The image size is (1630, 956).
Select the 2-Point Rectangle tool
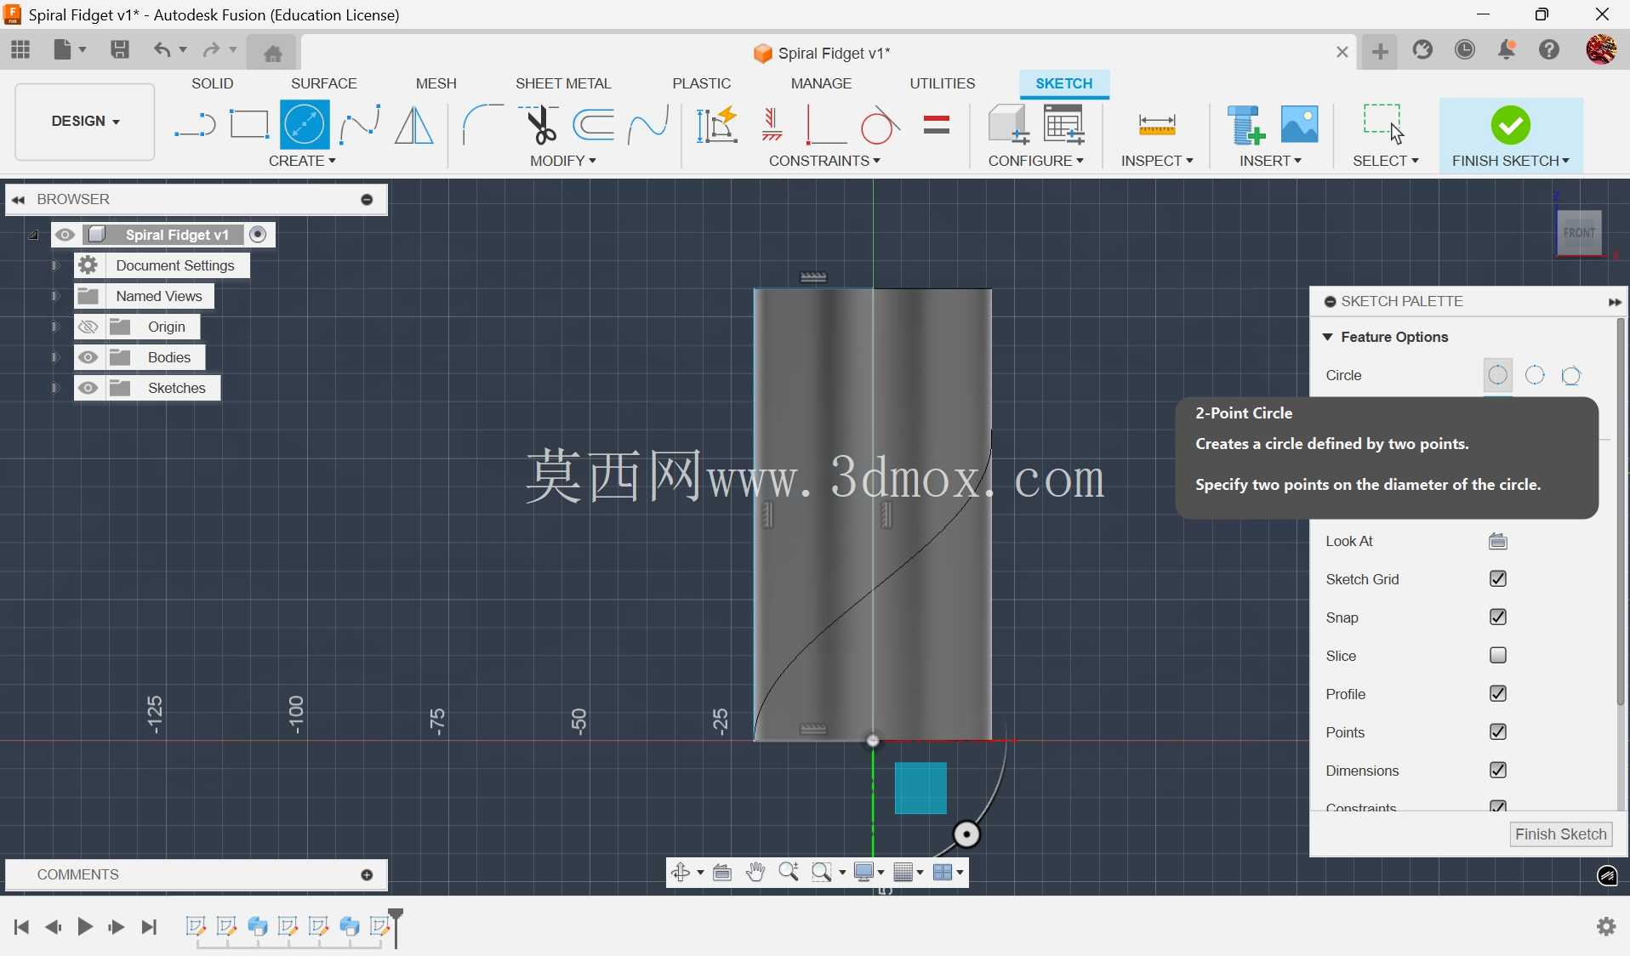pos(249,124)
